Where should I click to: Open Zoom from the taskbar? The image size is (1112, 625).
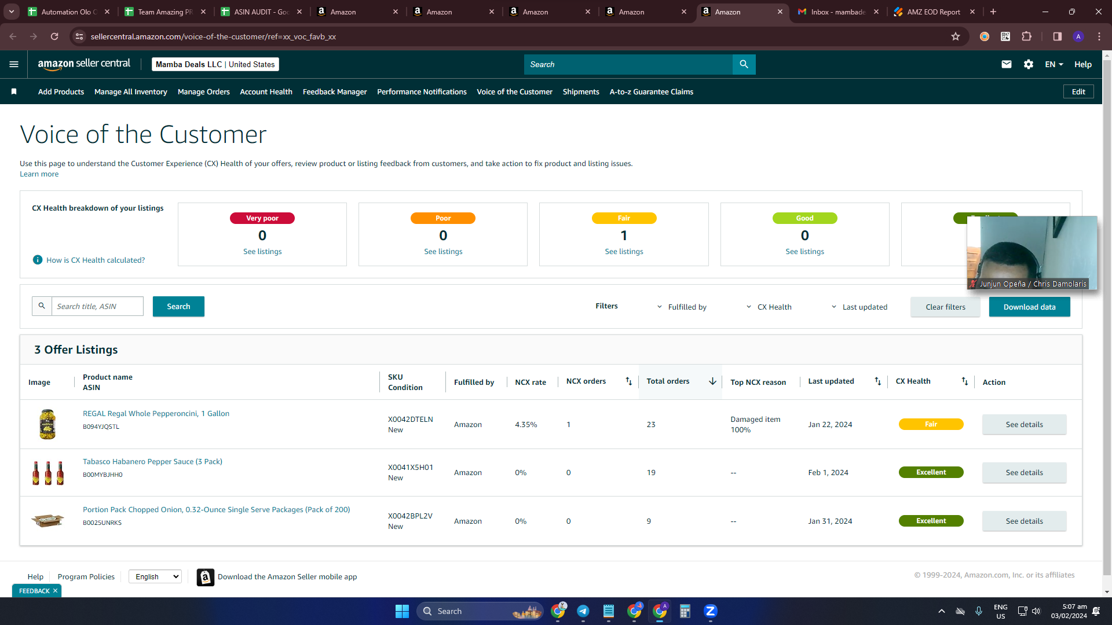[711, 611]
